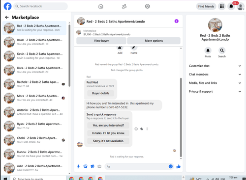The height and width of the screenshot is (180, 246).
Task: Open Ryan conversation in list
Action: (x=34, y=126)
